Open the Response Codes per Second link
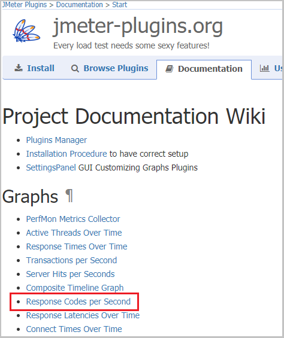The width and height of the screenshot is (284, 338). (x=78, y=302)
